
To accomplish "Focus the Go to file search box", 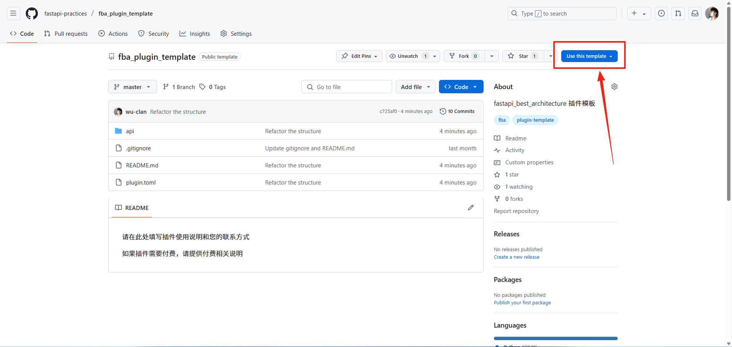I will (x=347, y=87).
